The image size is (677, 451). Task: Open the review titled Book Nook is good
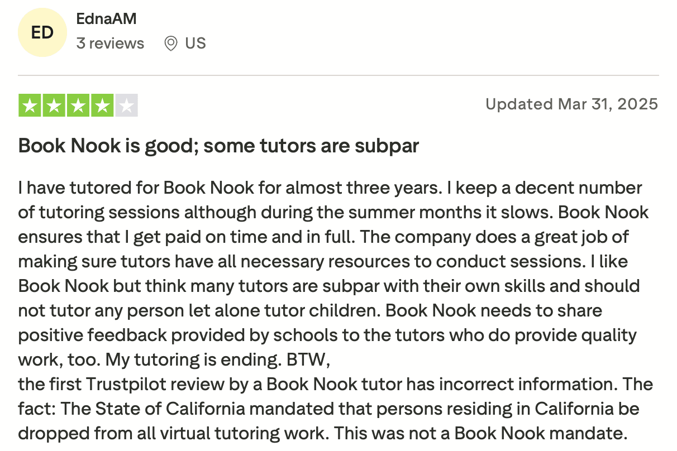[218, 146]
